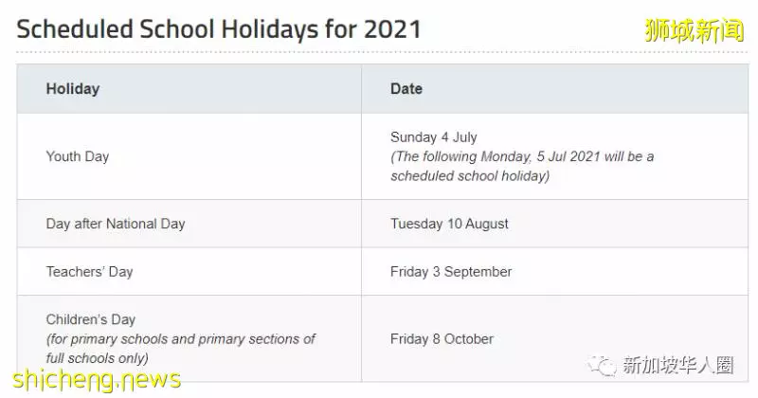The height and width of the screenshot is (398, 758).
Task: Click the Scheduled School Holidays for 2021 heading
Action: click(219, 29)
